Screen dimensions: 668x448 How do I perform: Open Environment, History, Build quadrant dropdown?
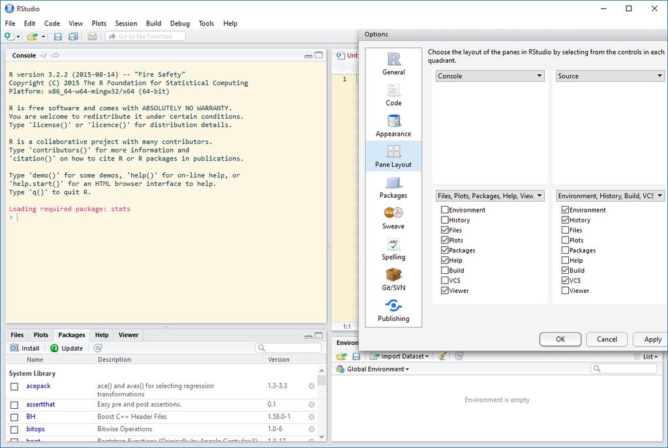click(610, 196)
